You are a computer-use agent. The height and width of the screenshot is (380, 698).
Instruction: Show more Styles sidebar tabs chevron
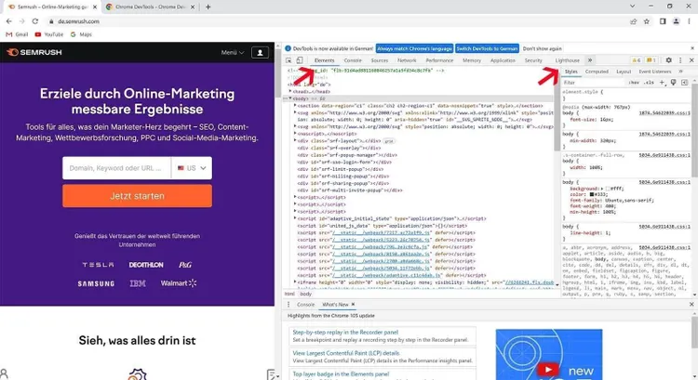pyautogui.click(x=680, y=72)
